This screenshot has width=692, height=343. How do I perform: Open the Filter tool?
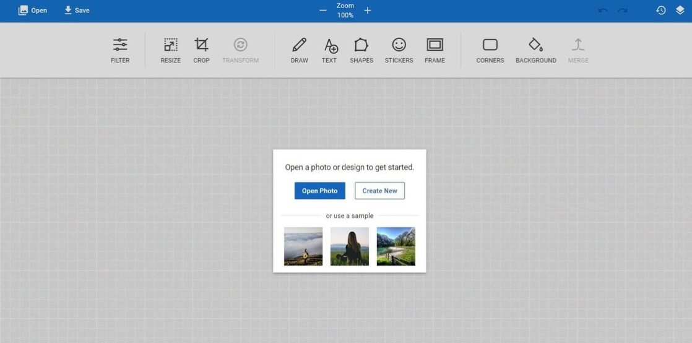[120, 50]
